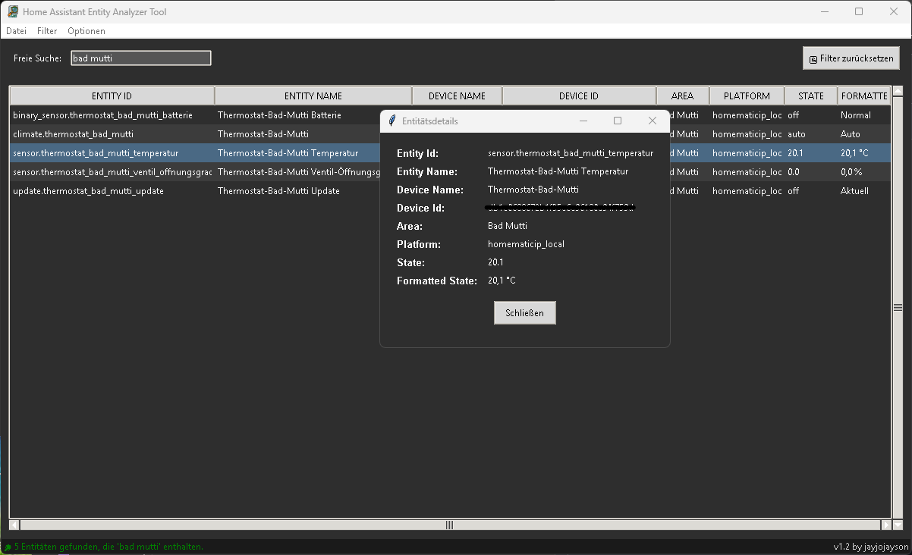Click the horizontal scrollbar right arrow
The height and width of the screenshot is (555, 912).
click(886, 525)
